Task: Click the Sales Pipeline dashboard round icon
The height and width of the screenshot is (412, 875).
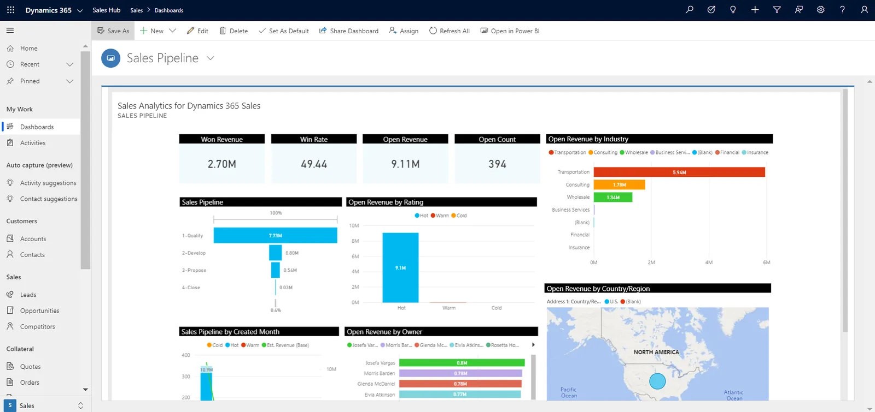Action: [x=110, y=58]
